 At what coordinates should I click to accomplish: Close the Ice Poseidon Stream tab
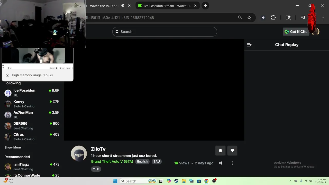[x=195, y=6]
